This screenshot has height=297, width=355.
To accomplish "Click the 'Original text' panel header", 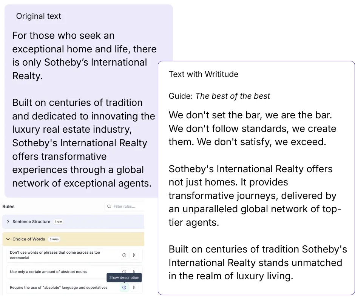I will (x=39, y=16).
